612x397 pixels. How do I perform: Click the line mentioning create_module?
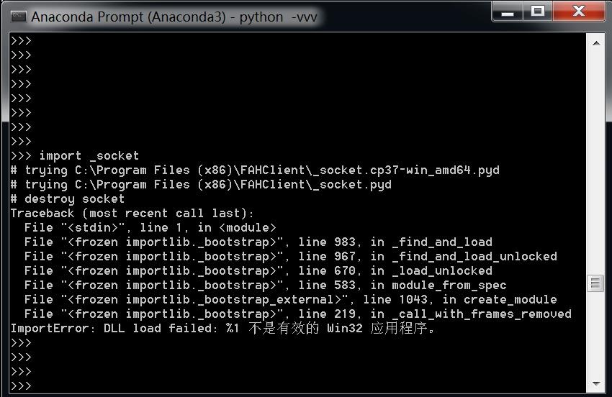click(x=290, y=299)
